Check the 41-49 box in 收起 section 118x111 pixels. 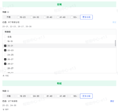58,96
